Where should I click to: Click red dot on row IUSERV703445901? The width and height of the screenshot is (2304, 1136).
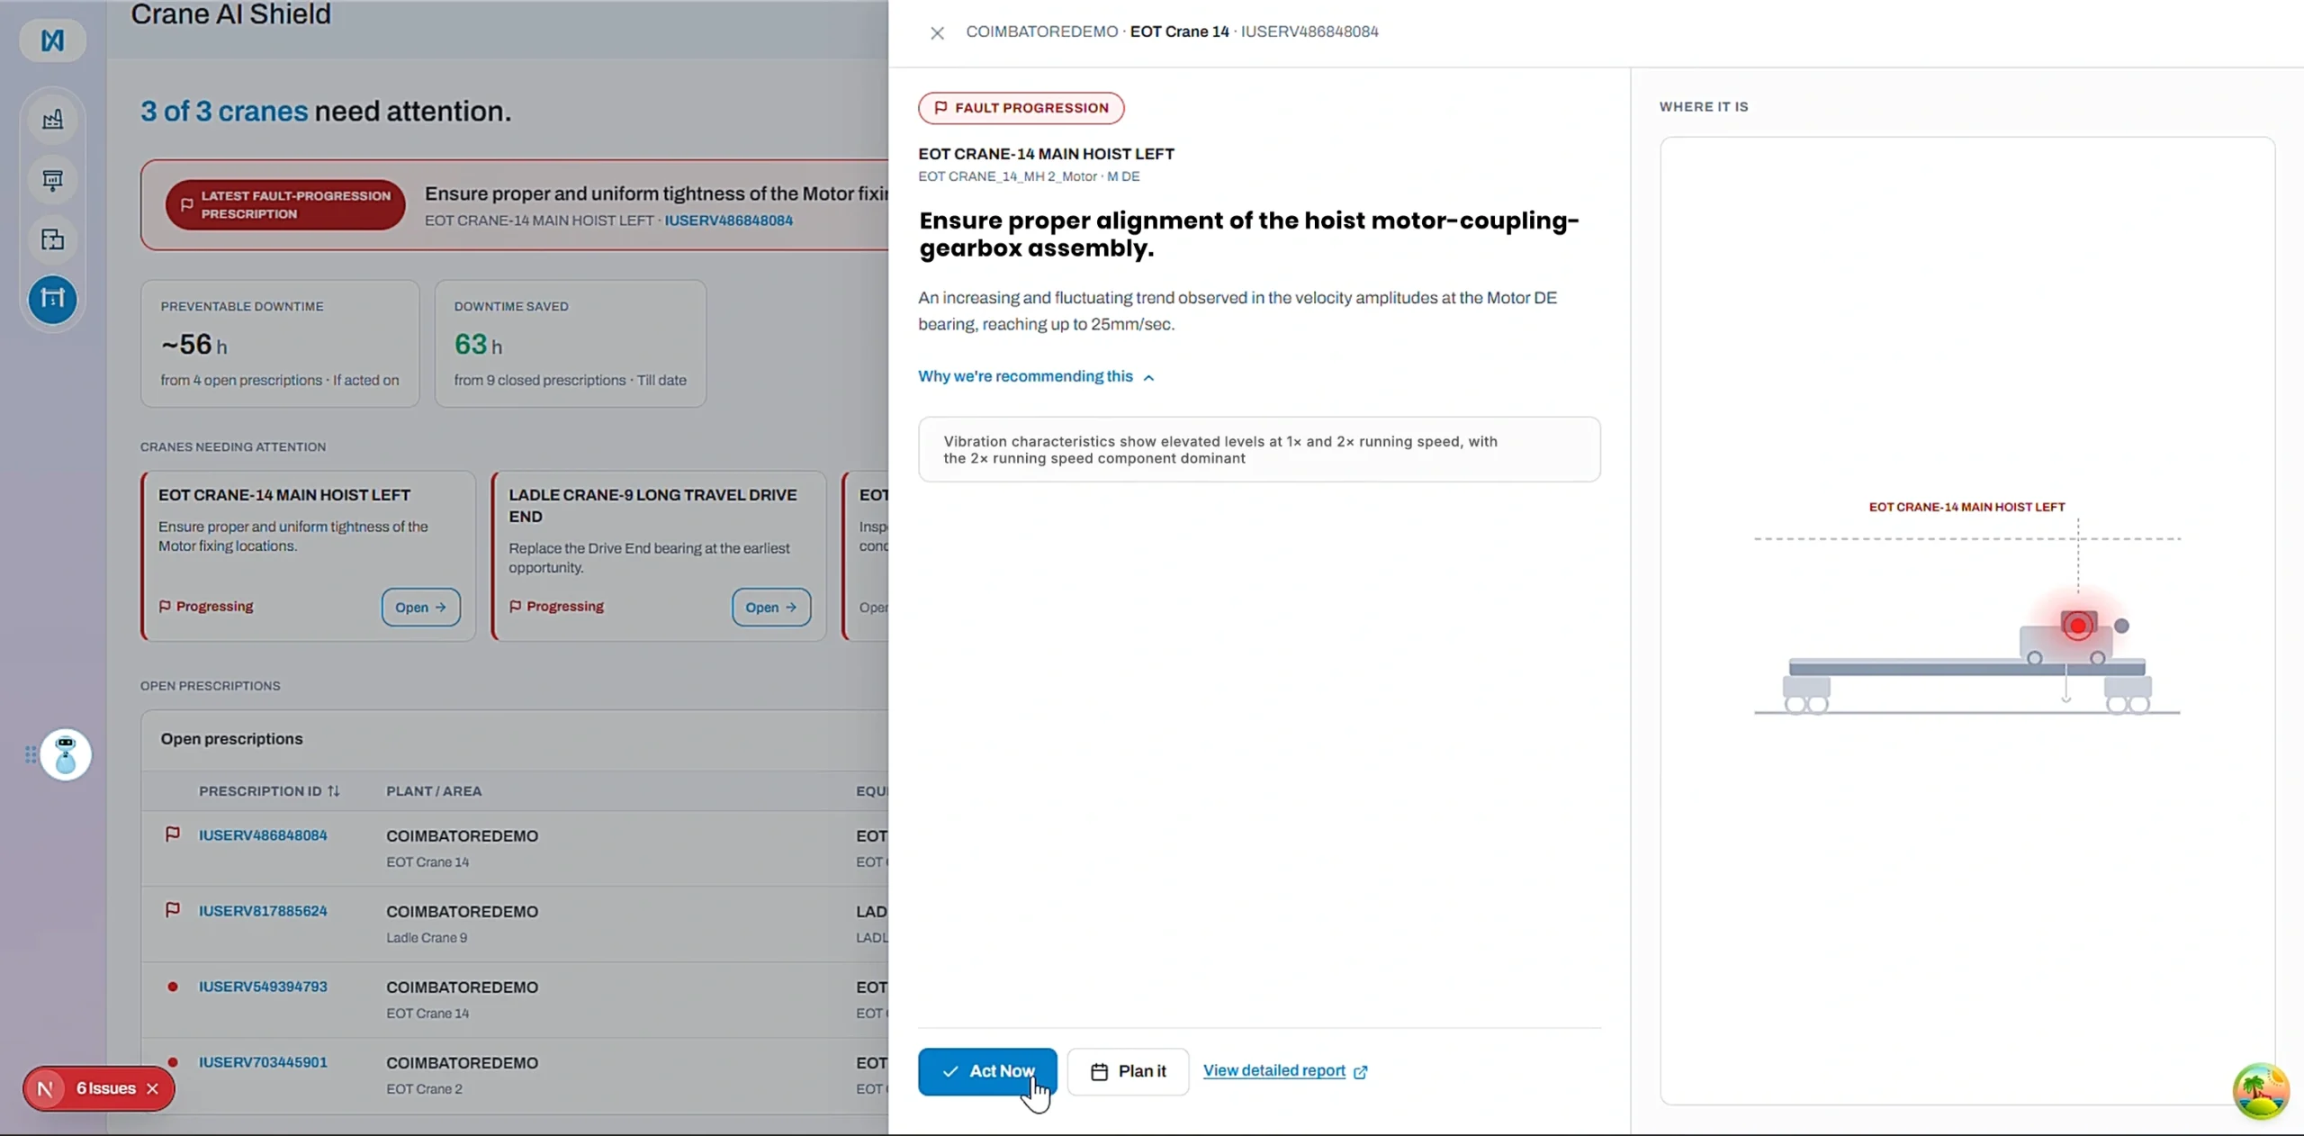[173, 1062]
